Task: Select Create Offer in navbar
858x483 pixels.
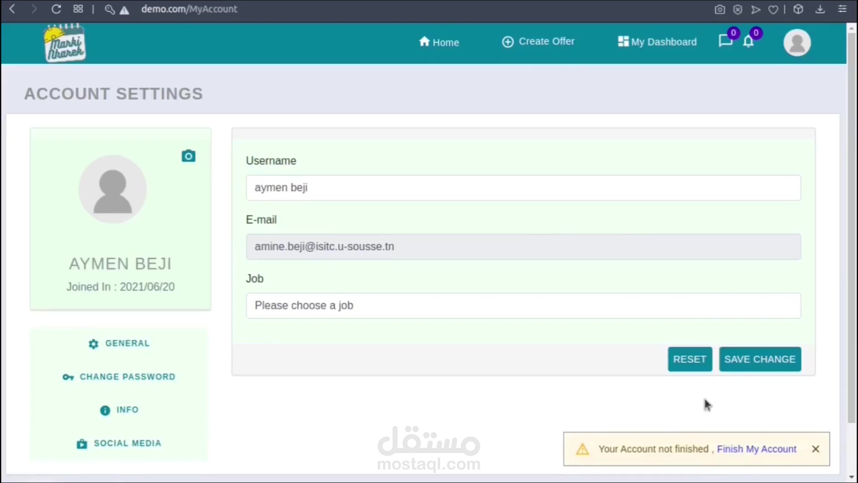Action: pos(538,42)
